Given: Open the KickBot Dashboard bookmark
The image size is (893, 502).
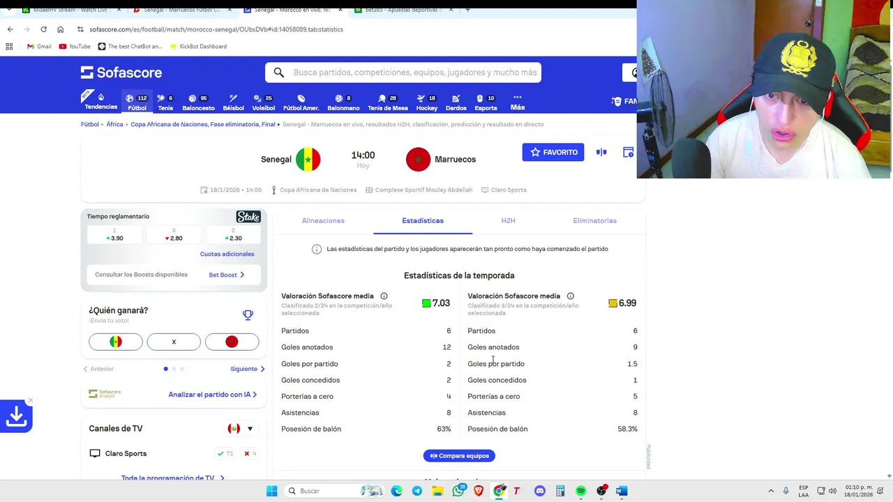Looking at the screenshot, I should pos(197,46).
